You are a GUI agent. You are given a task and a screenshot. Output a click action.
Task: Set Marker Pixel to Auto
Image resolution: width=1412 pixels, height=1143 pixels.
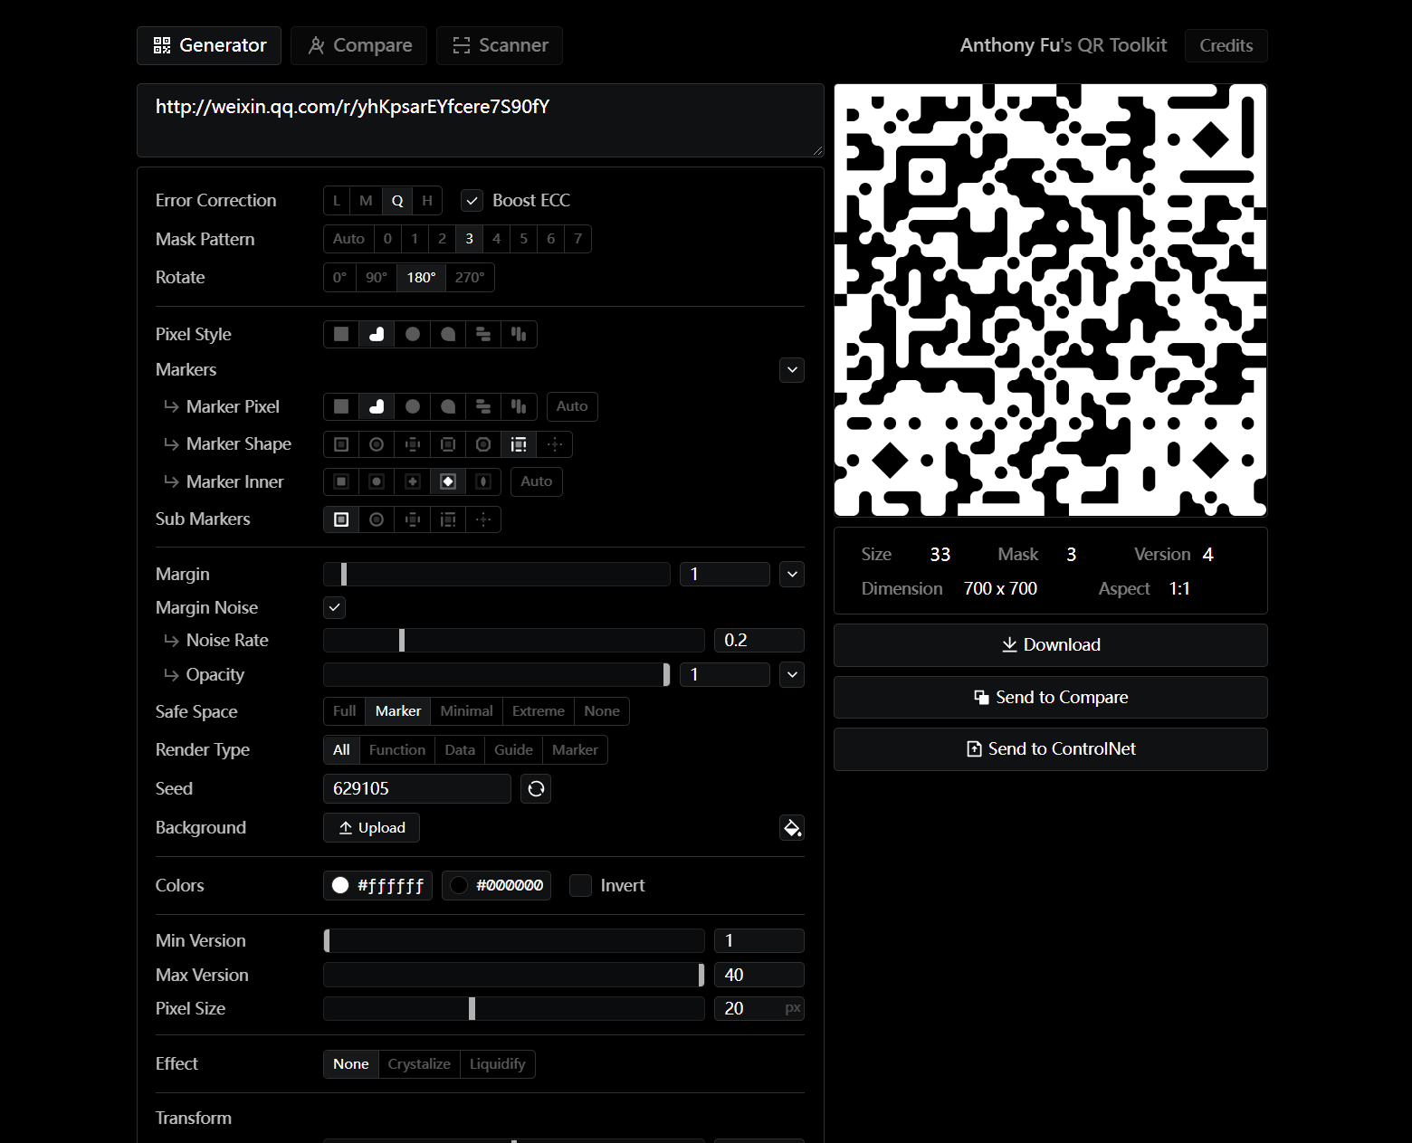tap(572, 406)
